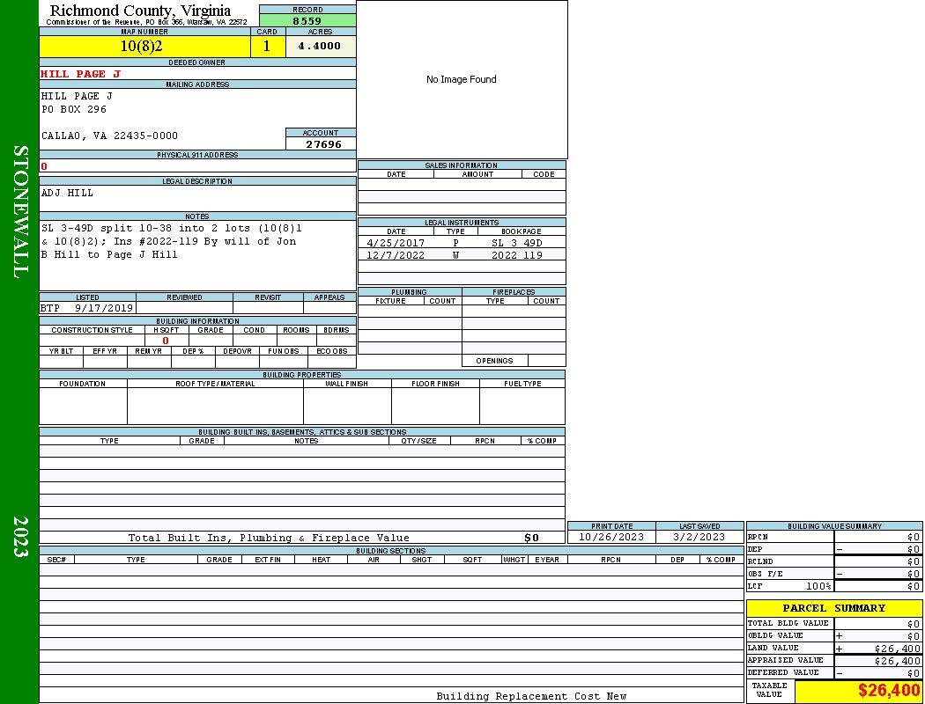Click the Print Date 10/26/2023 field

click(611, 537)
